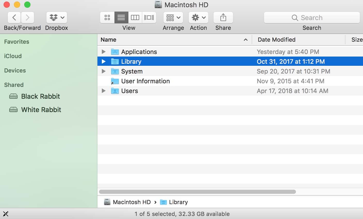
Task: Select the System folder icon
Action: tap(115, 71)
